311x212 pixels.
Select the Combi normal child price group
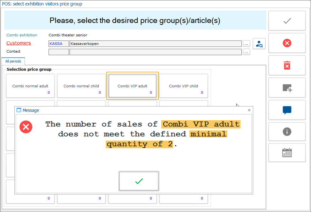(x=81, y=85)
